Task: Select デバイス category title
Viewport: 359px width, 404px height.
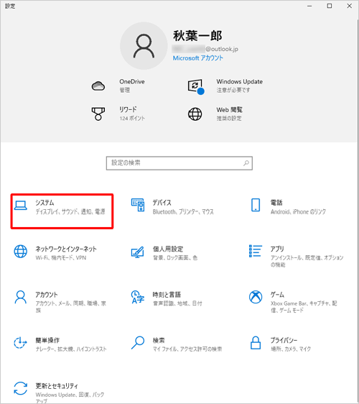Action: pos(162,203)
